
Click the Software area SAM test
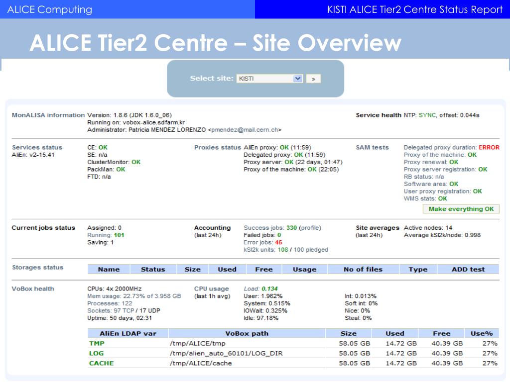coord(431,184)
